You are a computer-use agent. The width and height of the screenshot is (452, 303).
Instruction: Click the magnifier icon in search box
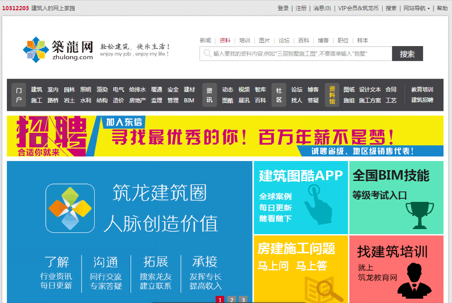point(207,54)
